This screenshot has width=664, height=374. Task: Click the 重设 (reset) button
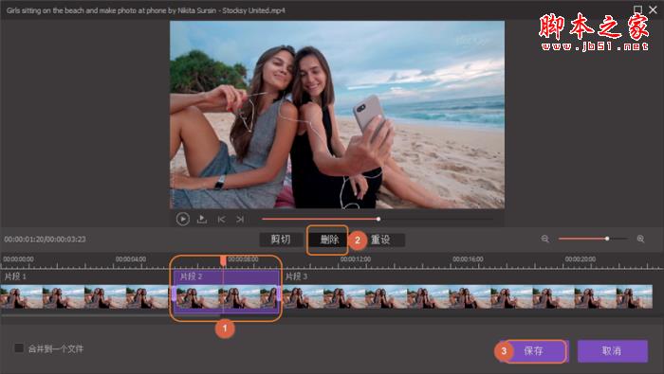(380, 240)
